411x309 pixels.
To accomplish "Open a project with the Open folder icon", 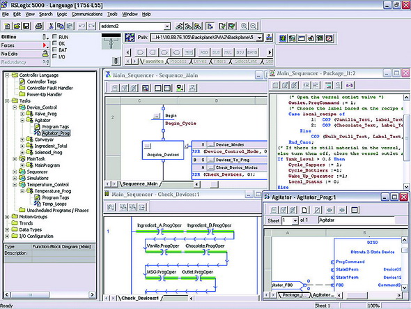I will (17, 26).
